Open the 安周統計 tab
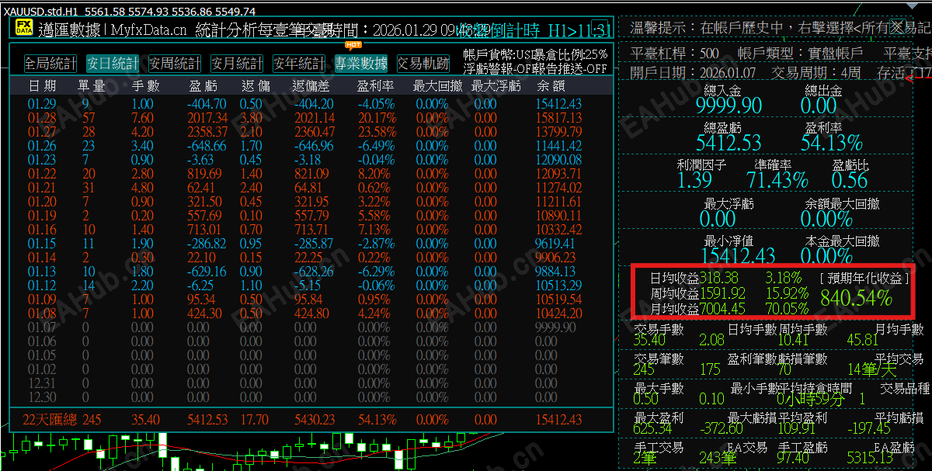Viewport: 932px width, 471px height. (x=175, y=64)
